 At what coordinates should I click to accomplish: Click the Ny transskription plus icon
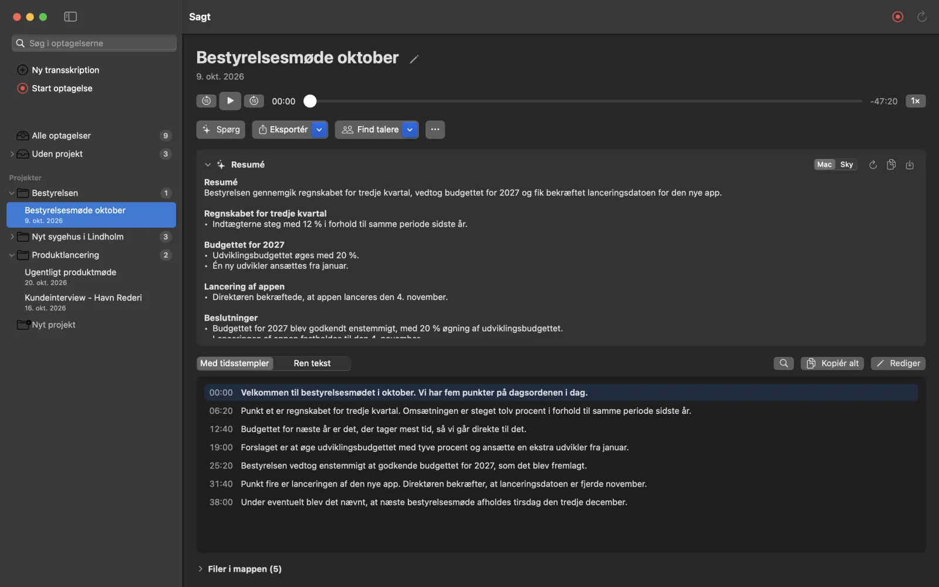23,70
